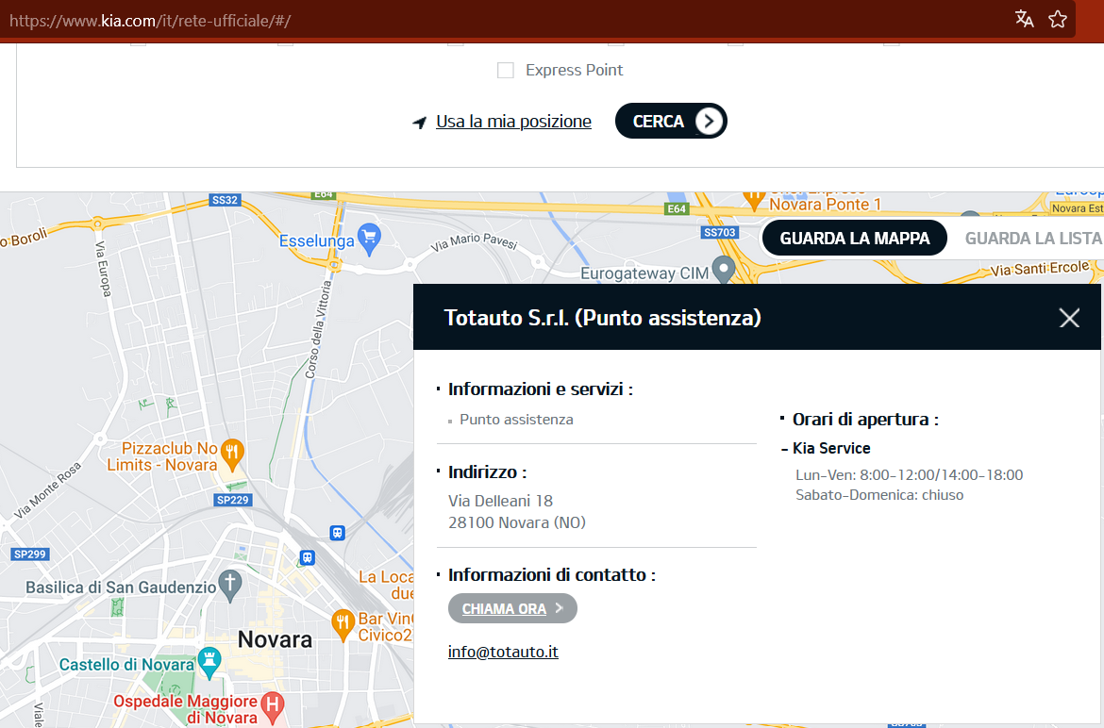Click the Eurogateway CIM map pin
This screenshot has width=1104, height=728.
[x=724, y=270]
